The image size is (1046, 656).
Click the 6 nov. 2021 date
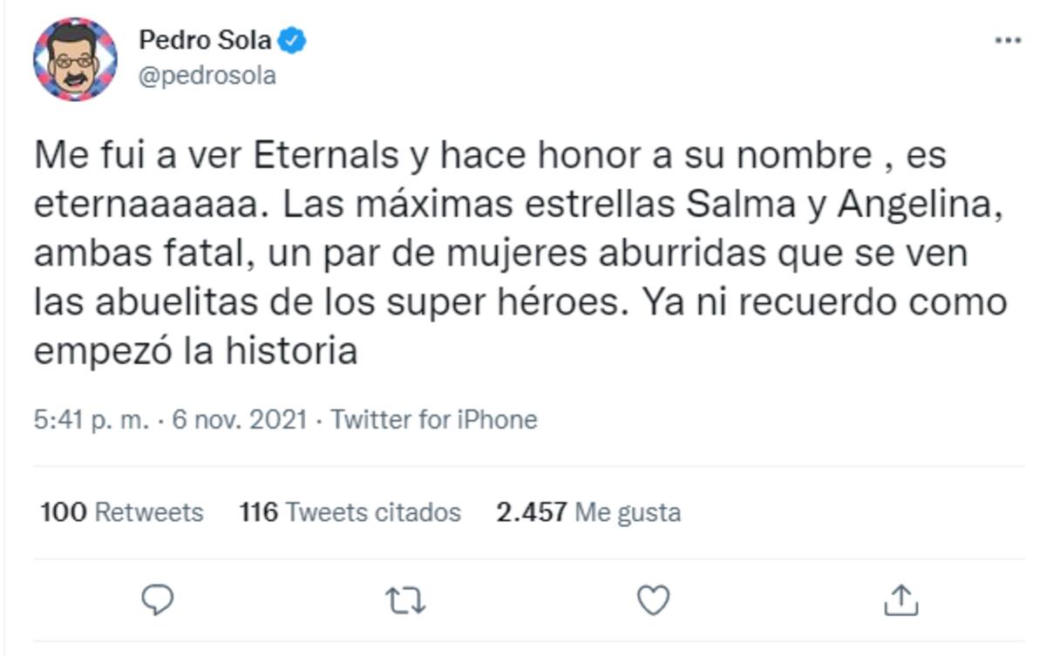(x=240, y=420)
